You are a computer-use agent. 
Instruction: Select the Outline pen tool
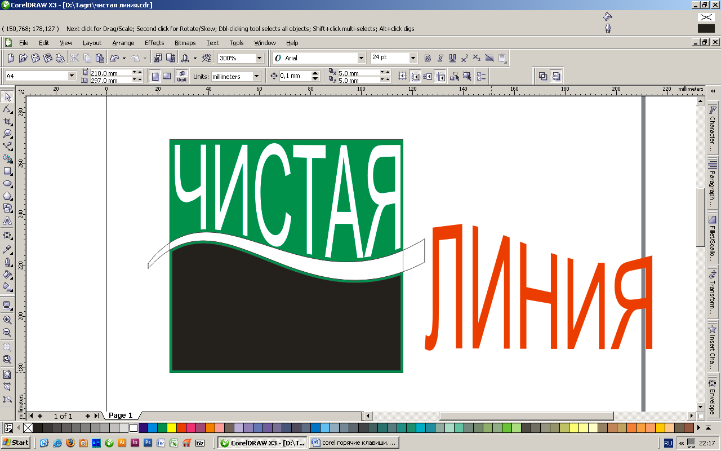point(7,262)
